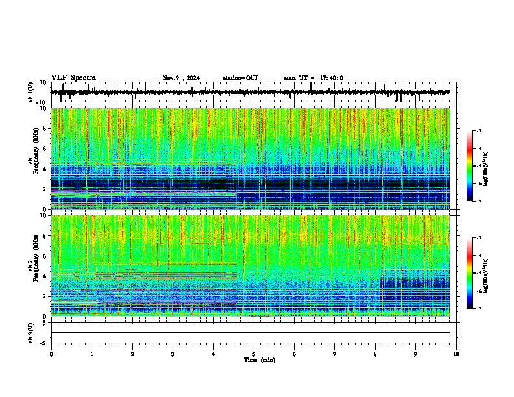This screenshot has height=397, width=514.
Task: Click time axis tick label "10"
Action: (x=456, y=354)
